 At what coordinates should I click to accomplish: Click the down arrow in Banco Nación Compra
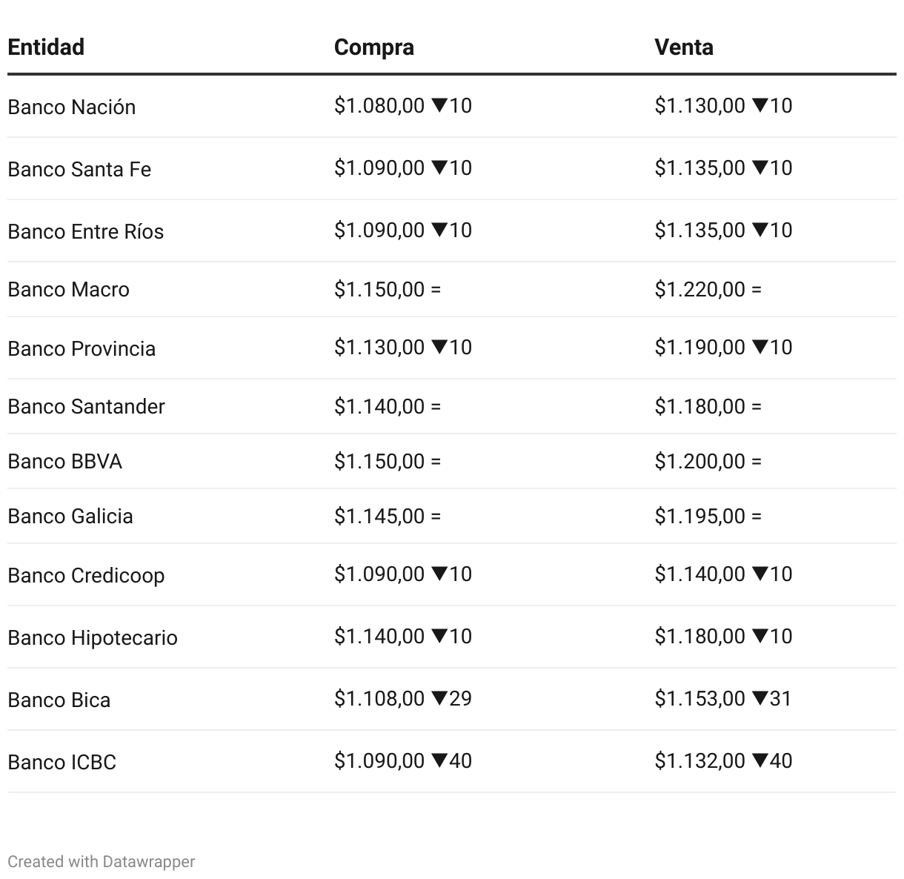coord(439,106)
